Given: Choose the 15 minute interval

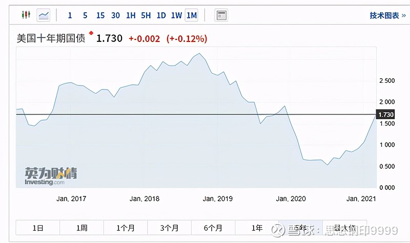Looking at the screenshot, I should [100, 15].
